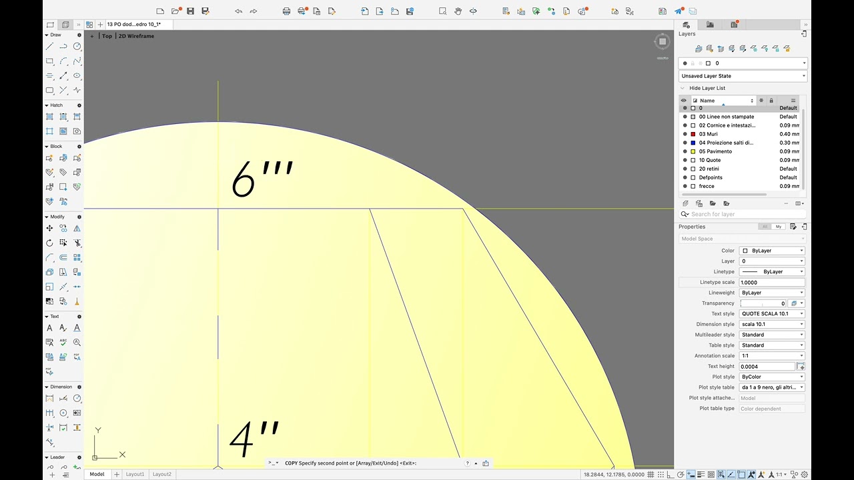Click the Undo arrow in toolbar
Image resolution: width=854 pixels, height=480 pixels.
pos(238,11)
